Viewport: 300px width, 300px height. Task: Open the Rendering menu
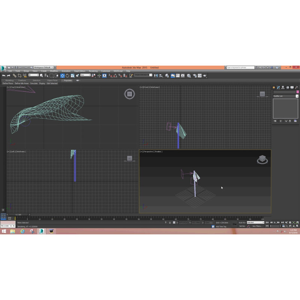click(x=93, y=71)
